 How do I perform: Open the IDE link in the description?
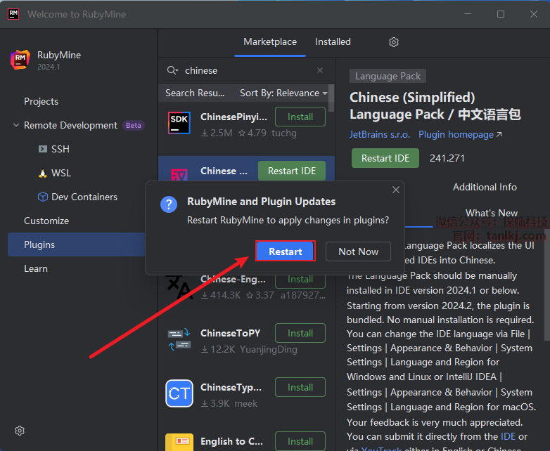[508, 436]
